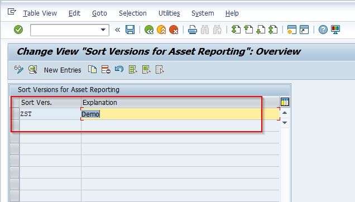Create new session window icon
Screen dimensions: 355x202
point(291,30)
